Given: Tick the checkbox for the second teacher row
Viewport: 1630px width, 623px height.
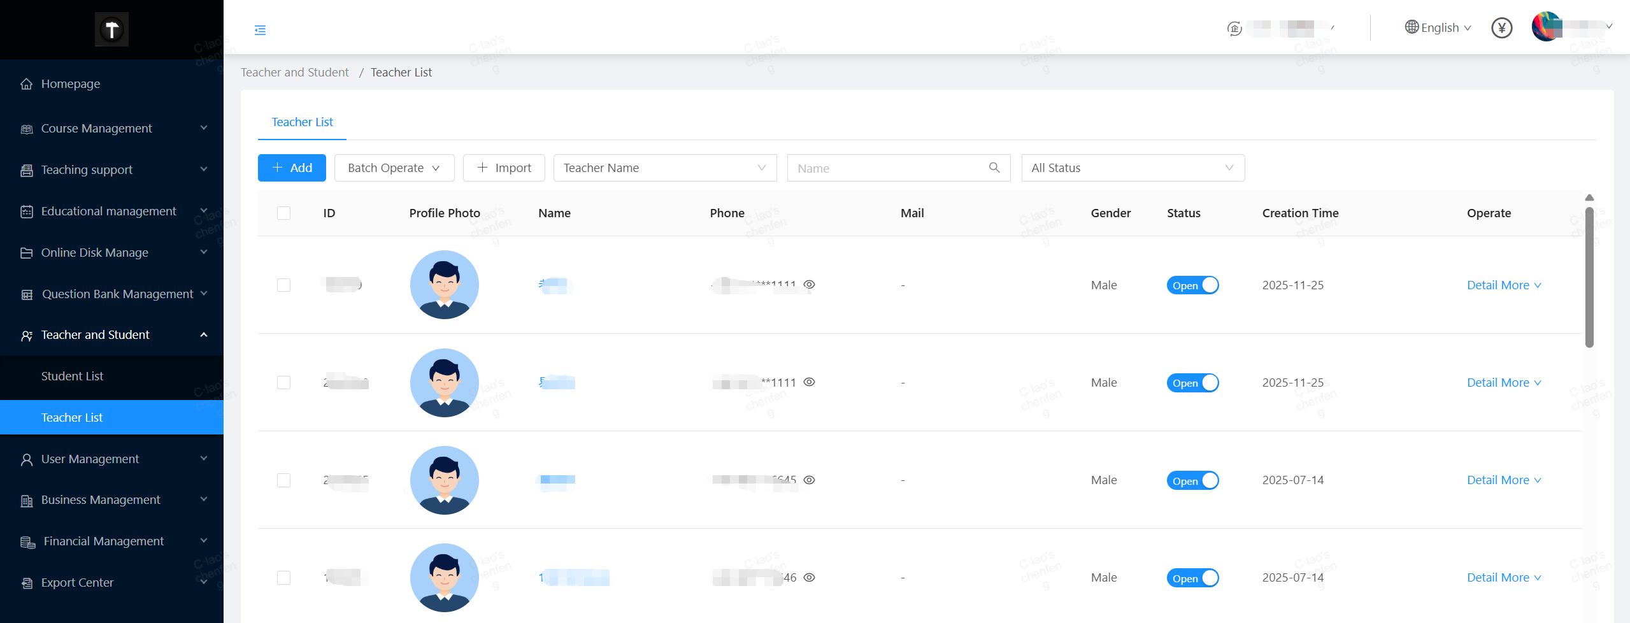Looking at the screenshot, I should tap(283, 383).
